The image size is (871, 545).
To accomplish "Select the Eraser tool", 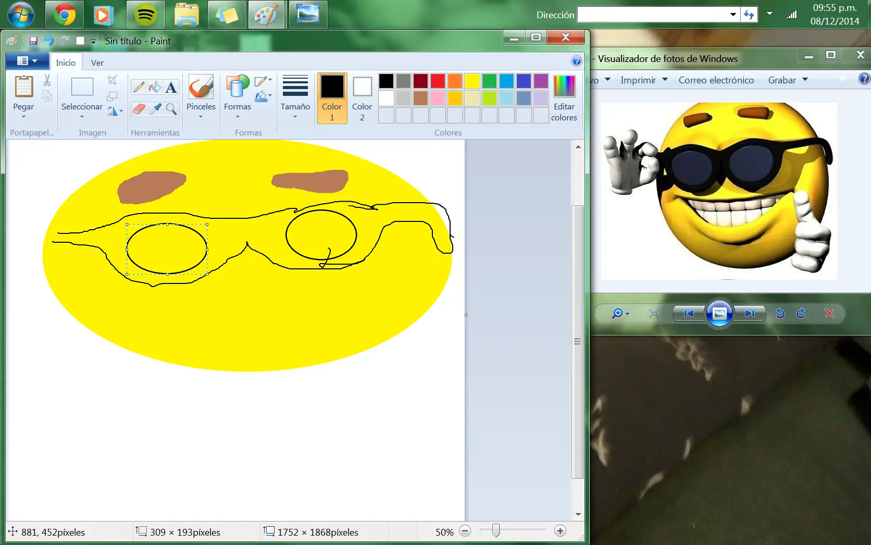I will coord(139,109).
